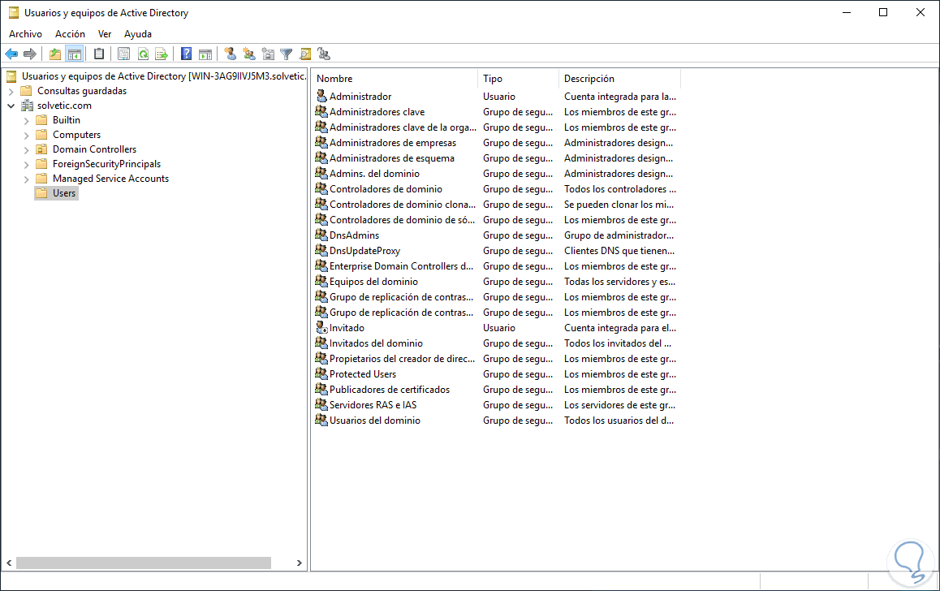Click Find objects magnifier icon
940x591 pixels.
(305, 54)
